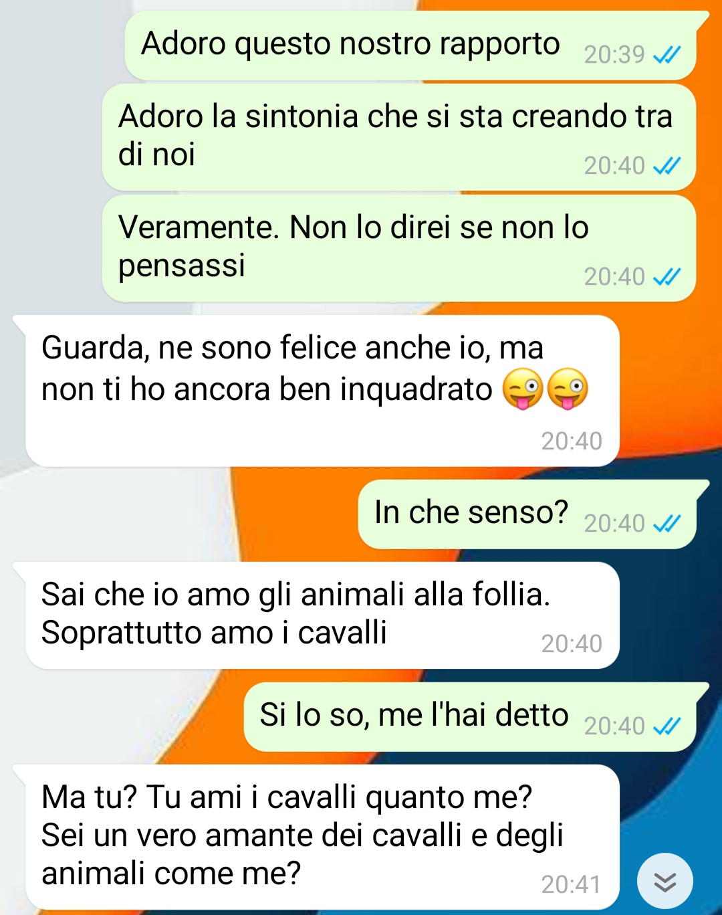The height and width of the screenshot is (915, 722).
Task: Click read ticks on 'In che senso?' message
Action: coord(667,523)
